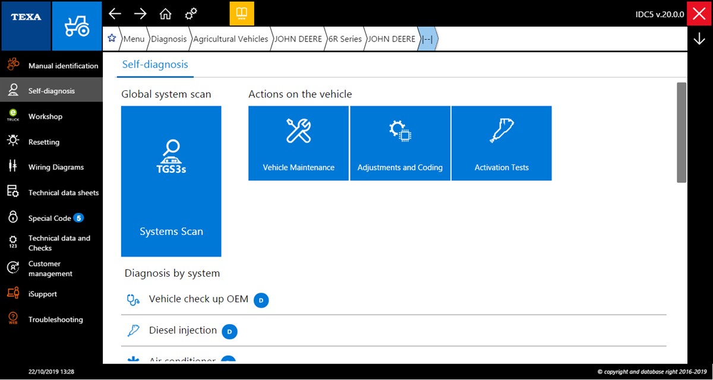Click the Self-diagnosis sidebar icon
This screenshot has width=713, height=380.
[13, 91]
